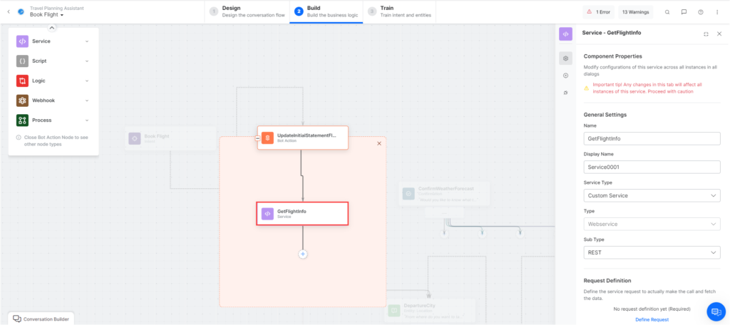The image size is (730, 325).
Task: Collapse the UpdateInitialStatement bot action node
Action: 257,138
